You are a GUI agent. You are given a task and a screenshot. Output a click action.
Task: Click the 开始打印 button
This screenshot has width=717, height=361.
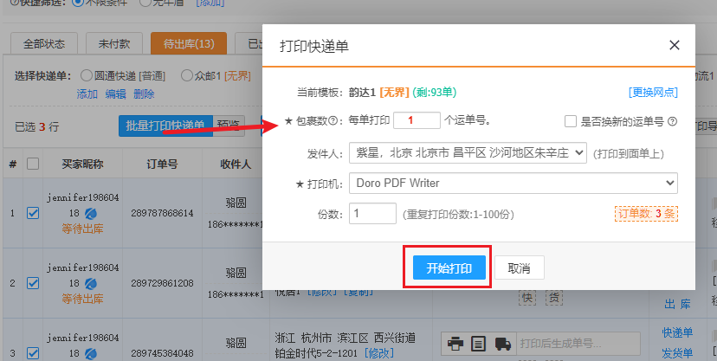[448, 268]
